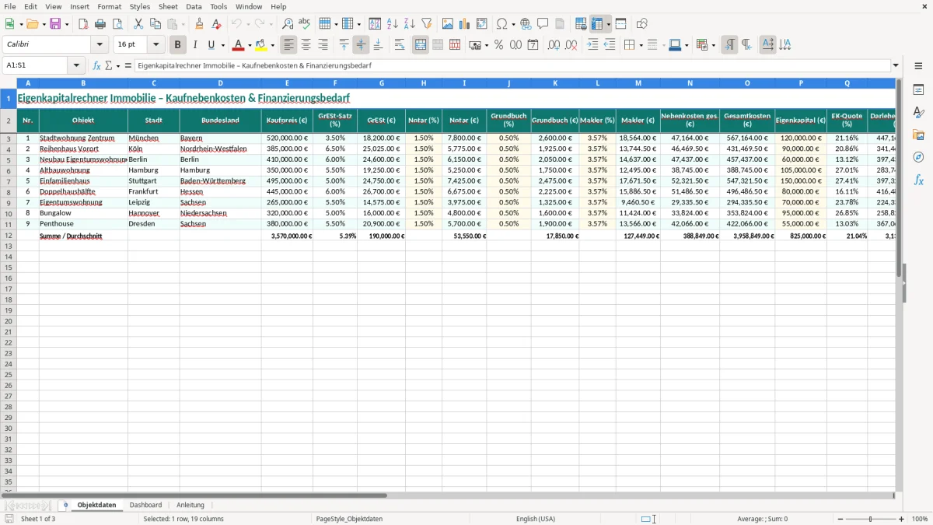933x525 pixels.
Task: Open the Save options dropdown arrow
Action: click(67, 24)
